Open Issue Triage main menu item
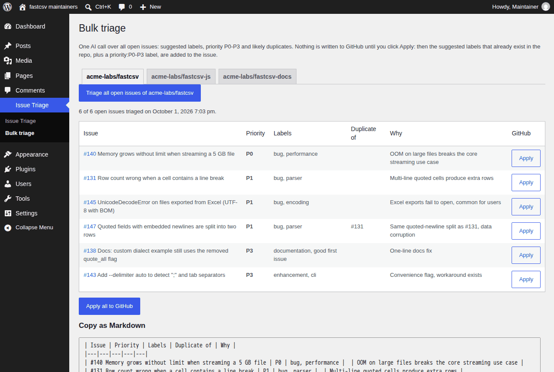Image resolution: width=554 pixels, height=372 pixels. (35, 105)
